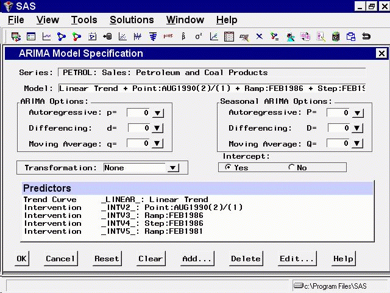Select the _INTV3_ Ramp:FEB1986 predictor row

coord(197,215)
